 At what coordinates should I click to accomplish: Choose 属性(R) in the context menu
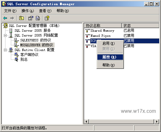pos(109,57)
